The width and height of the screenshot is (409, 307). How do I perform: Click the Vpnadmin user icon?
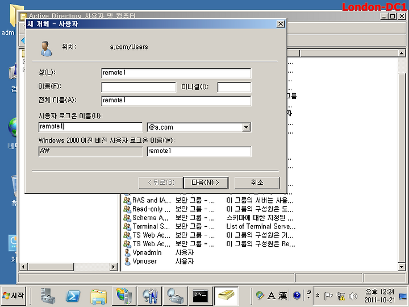coord(127,252)
